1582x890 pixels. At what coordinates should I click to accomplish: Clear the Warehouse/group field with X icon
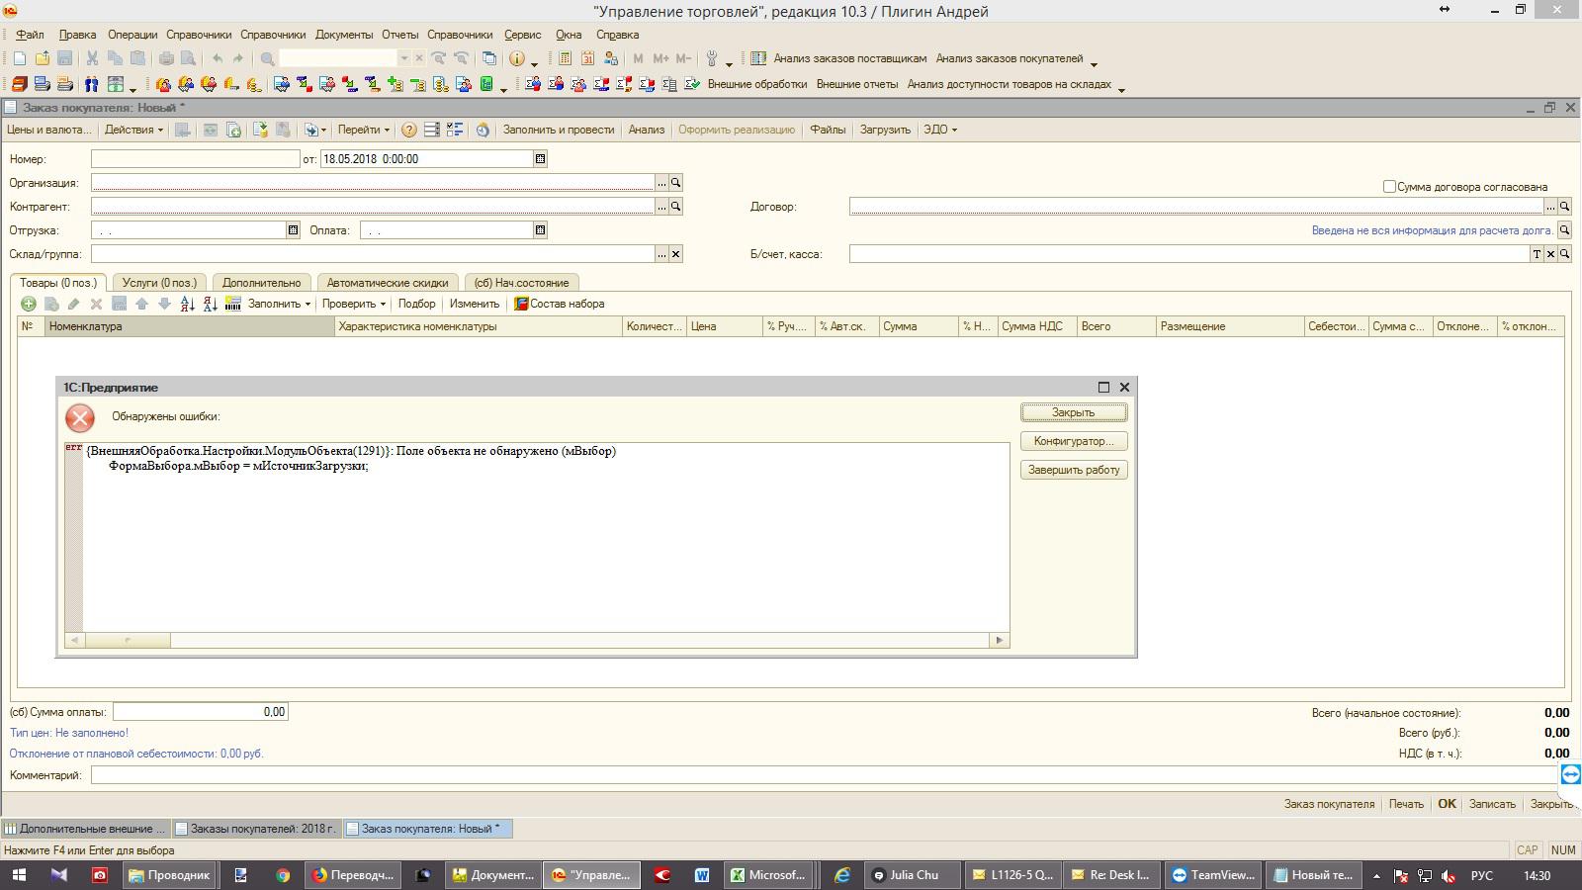click(676, 254)
